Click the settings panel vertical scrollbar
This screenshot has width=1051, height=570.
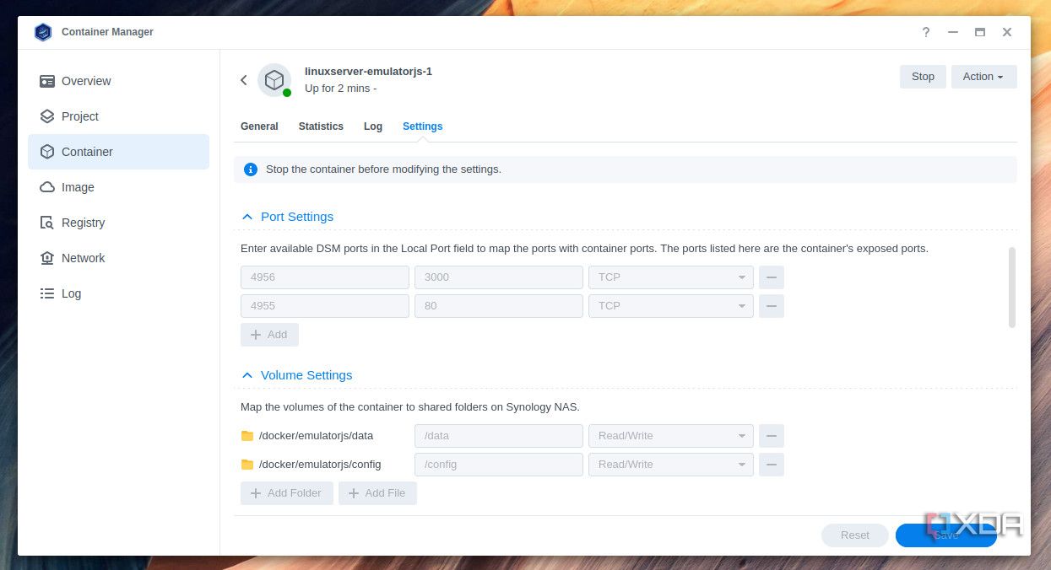tap(1012, 288)
